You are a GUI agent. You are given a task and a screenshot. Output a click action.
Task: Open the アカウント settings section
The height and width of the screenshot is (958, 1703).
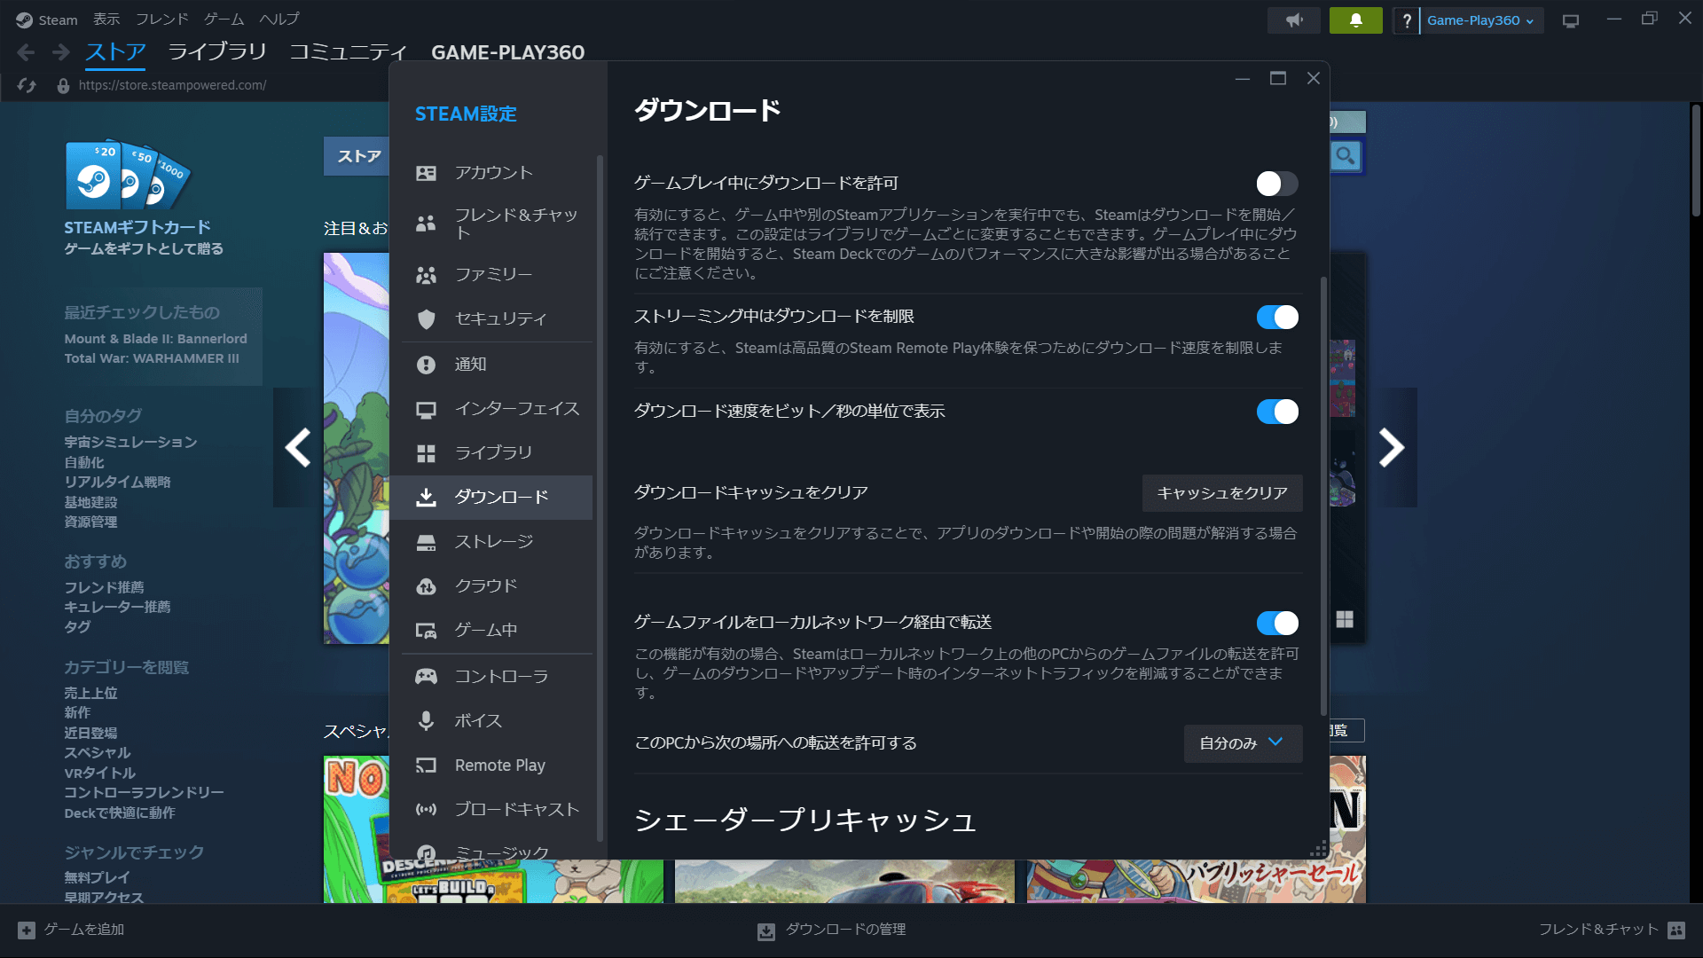point(493,173)
